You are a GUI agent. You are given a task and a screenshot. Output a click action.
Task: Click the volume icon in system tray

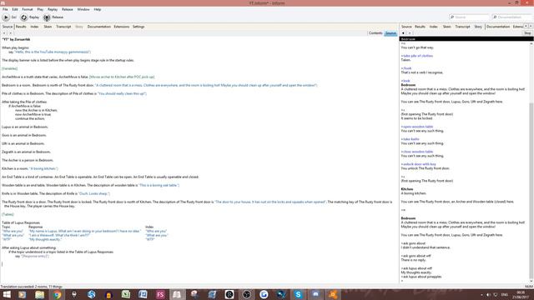pos(488,294)
